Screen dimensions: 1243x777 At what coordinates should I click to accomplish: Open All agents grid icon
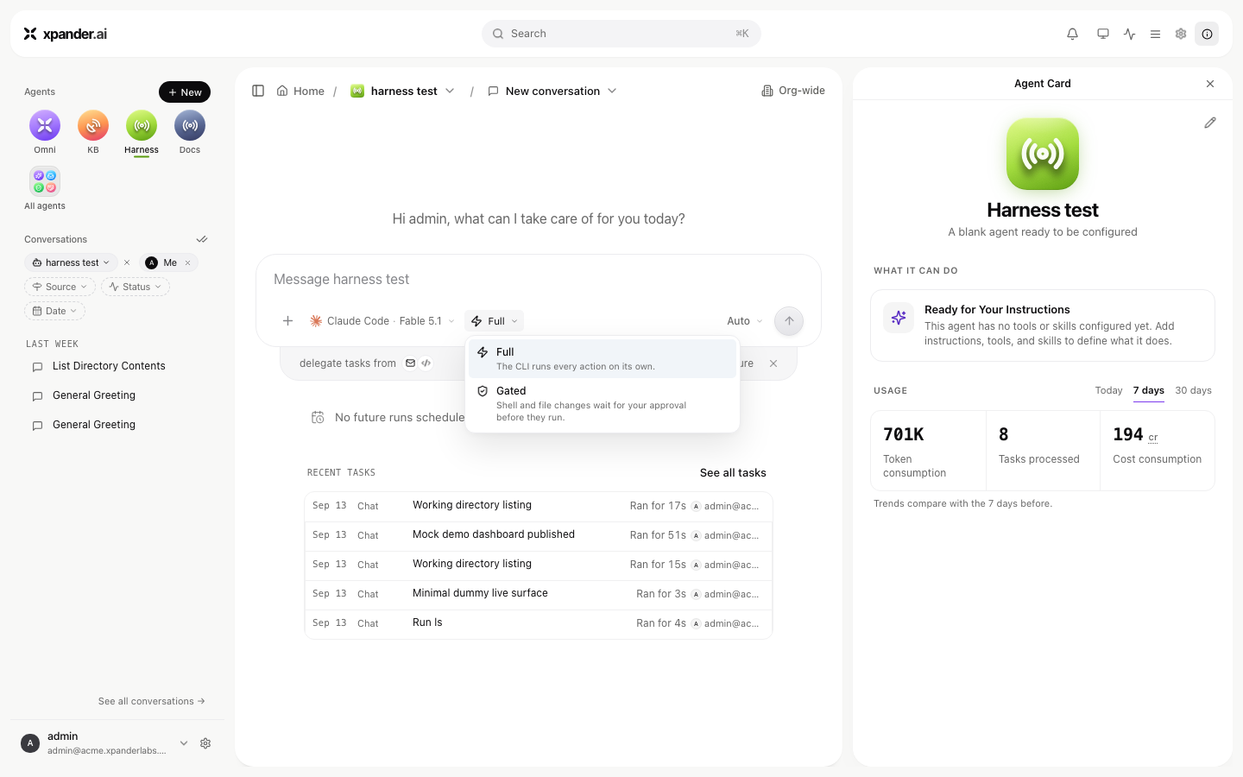[x=45, y=181]
